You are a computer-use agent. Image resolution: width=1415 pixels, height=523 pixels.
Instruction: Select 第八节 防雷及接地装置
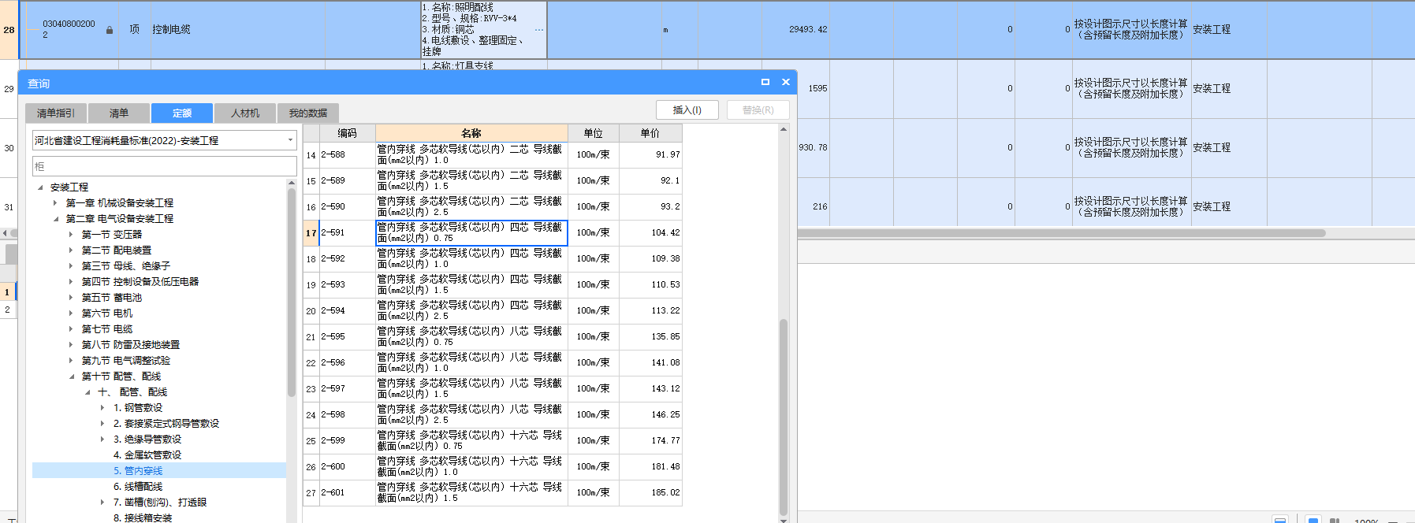pyautogui.click(x=131, y=345)
